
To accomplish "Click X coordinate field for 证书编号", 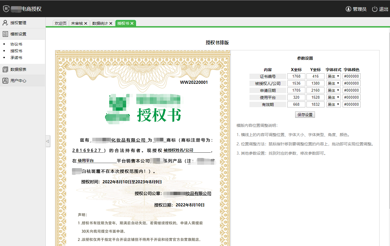I will [x=296, y=76].
